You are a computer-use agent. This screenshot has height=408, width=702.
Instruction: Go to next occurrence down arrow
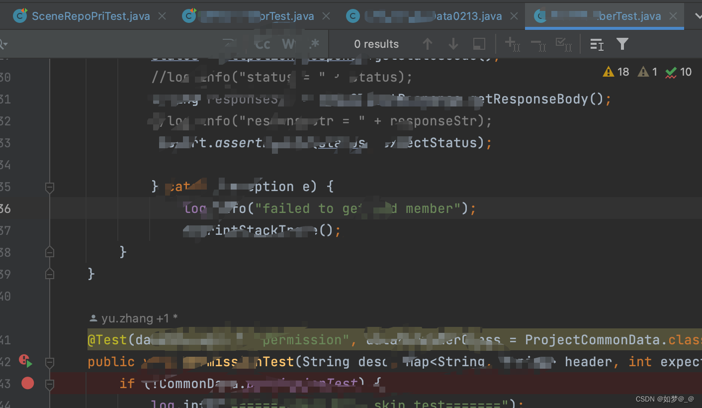point(453,44)
